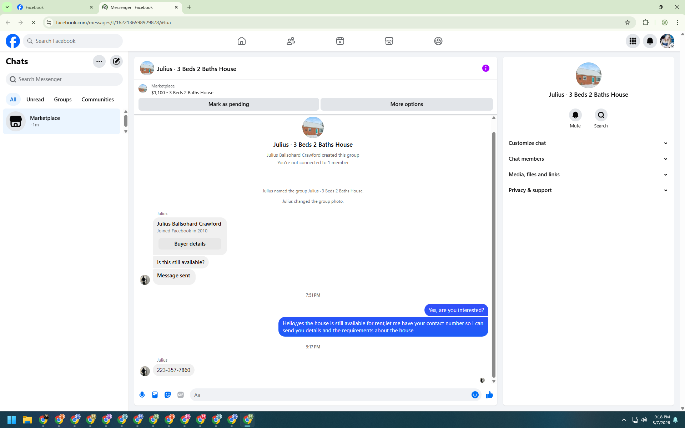Open a new browser tab
This screenshot has width=685, height=428.
pyautogui.click(x=189, y=7)
